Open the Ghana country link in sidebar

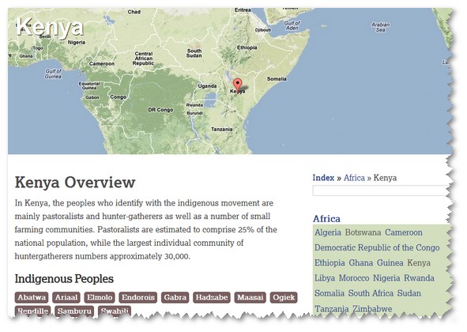pos(360,263)
